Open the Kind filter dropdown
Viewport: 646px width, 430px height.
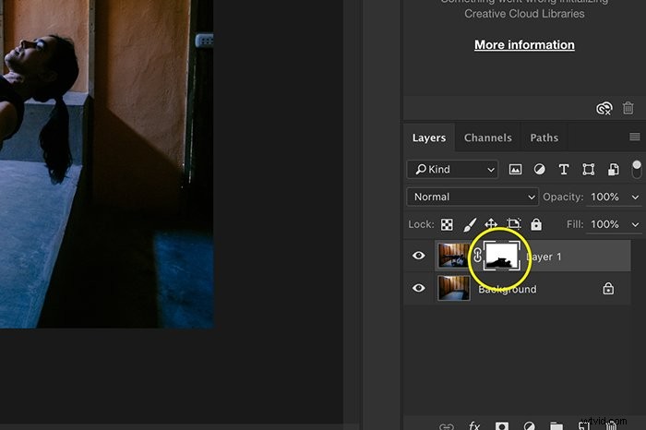(x=452, y=169)
